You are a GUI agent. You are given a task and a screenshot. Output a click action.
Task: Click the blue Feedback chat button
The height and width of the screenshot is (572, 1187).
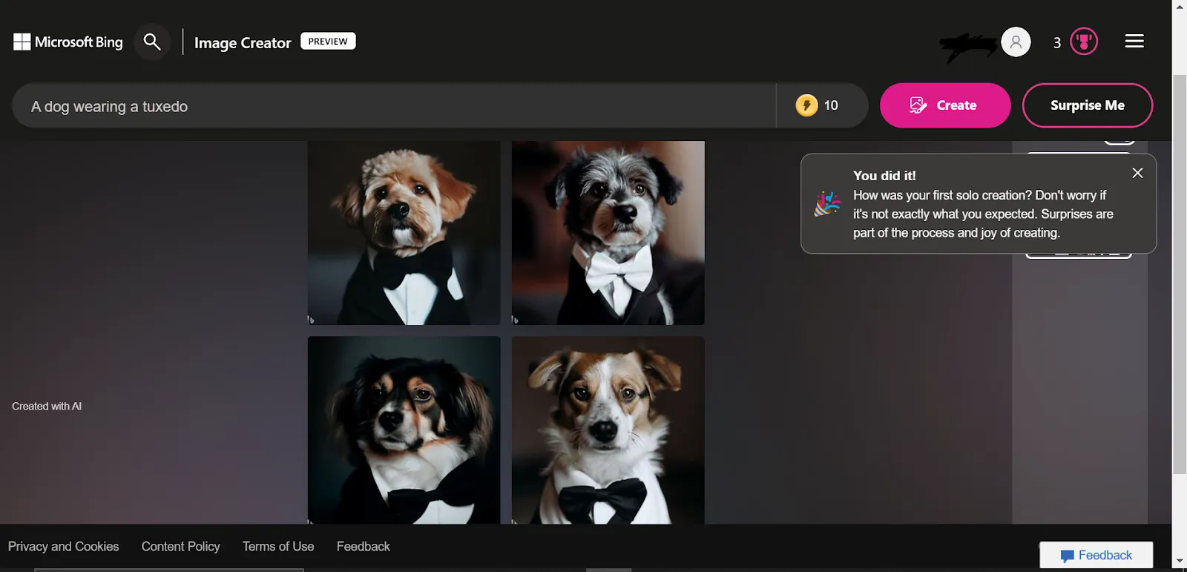click(1096, 556)
